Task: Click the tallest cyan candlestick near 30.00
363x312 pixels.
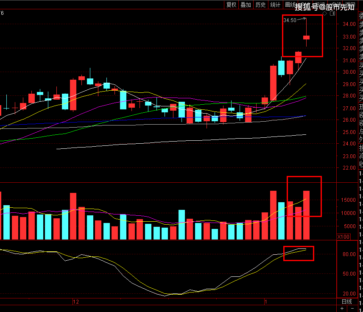Action: (281, 68)
